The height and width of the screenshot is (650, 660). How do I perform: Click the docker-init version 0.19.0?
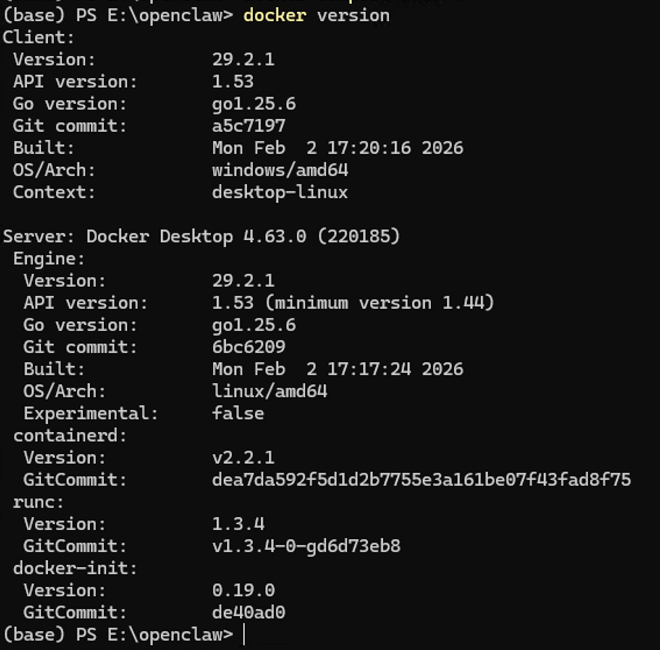click(243, 591)
